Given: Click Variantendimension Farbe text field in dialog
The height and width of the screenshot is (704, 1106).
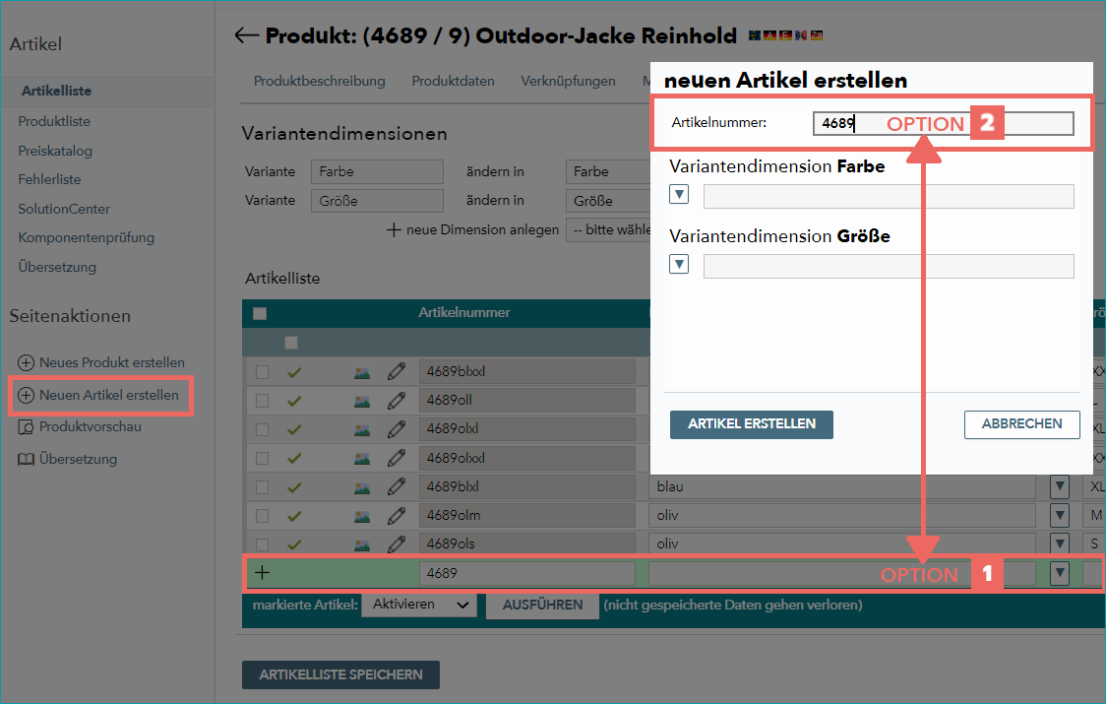Looking at the screenshot, I should tap(889, 196).
